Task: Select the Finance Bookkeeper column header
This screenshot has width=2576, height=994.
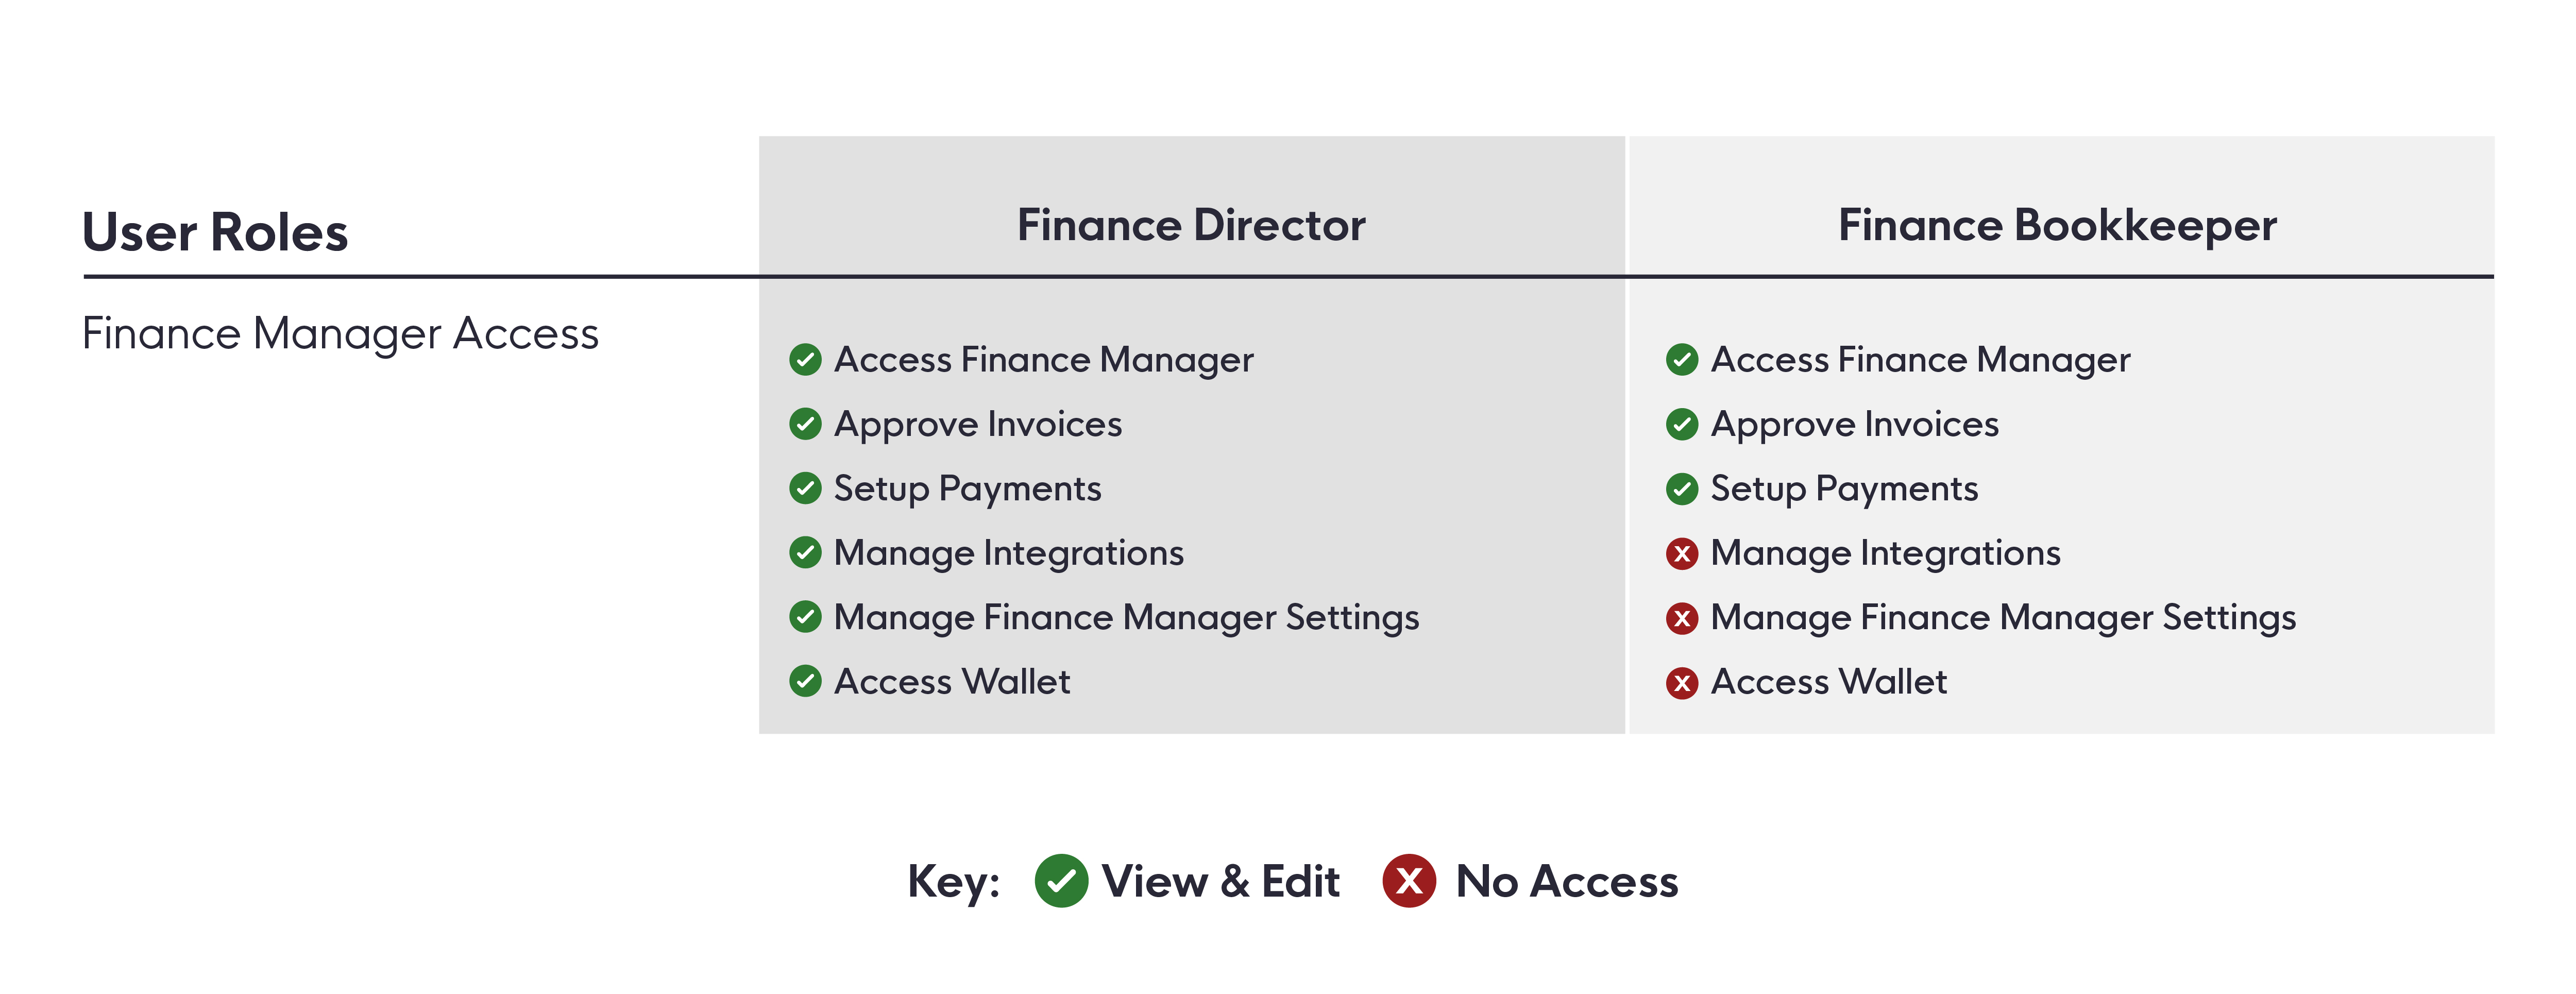Action: 2057,226
